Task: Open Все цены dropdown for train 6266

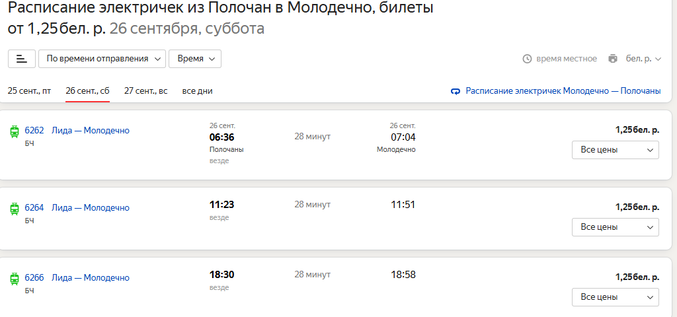Action: click(616, 297)
